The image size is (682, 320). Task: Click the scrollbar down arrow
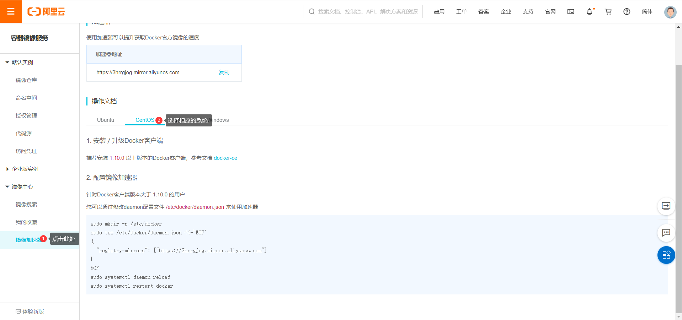678,316
